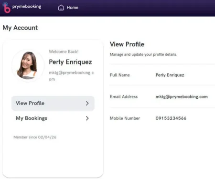Click the View Profile section heading
This screenshot has width=215, height=179.
127,44
